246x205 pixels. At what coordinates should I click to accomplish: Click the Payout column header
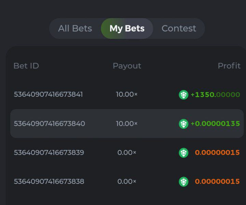[x=127, y=66]
